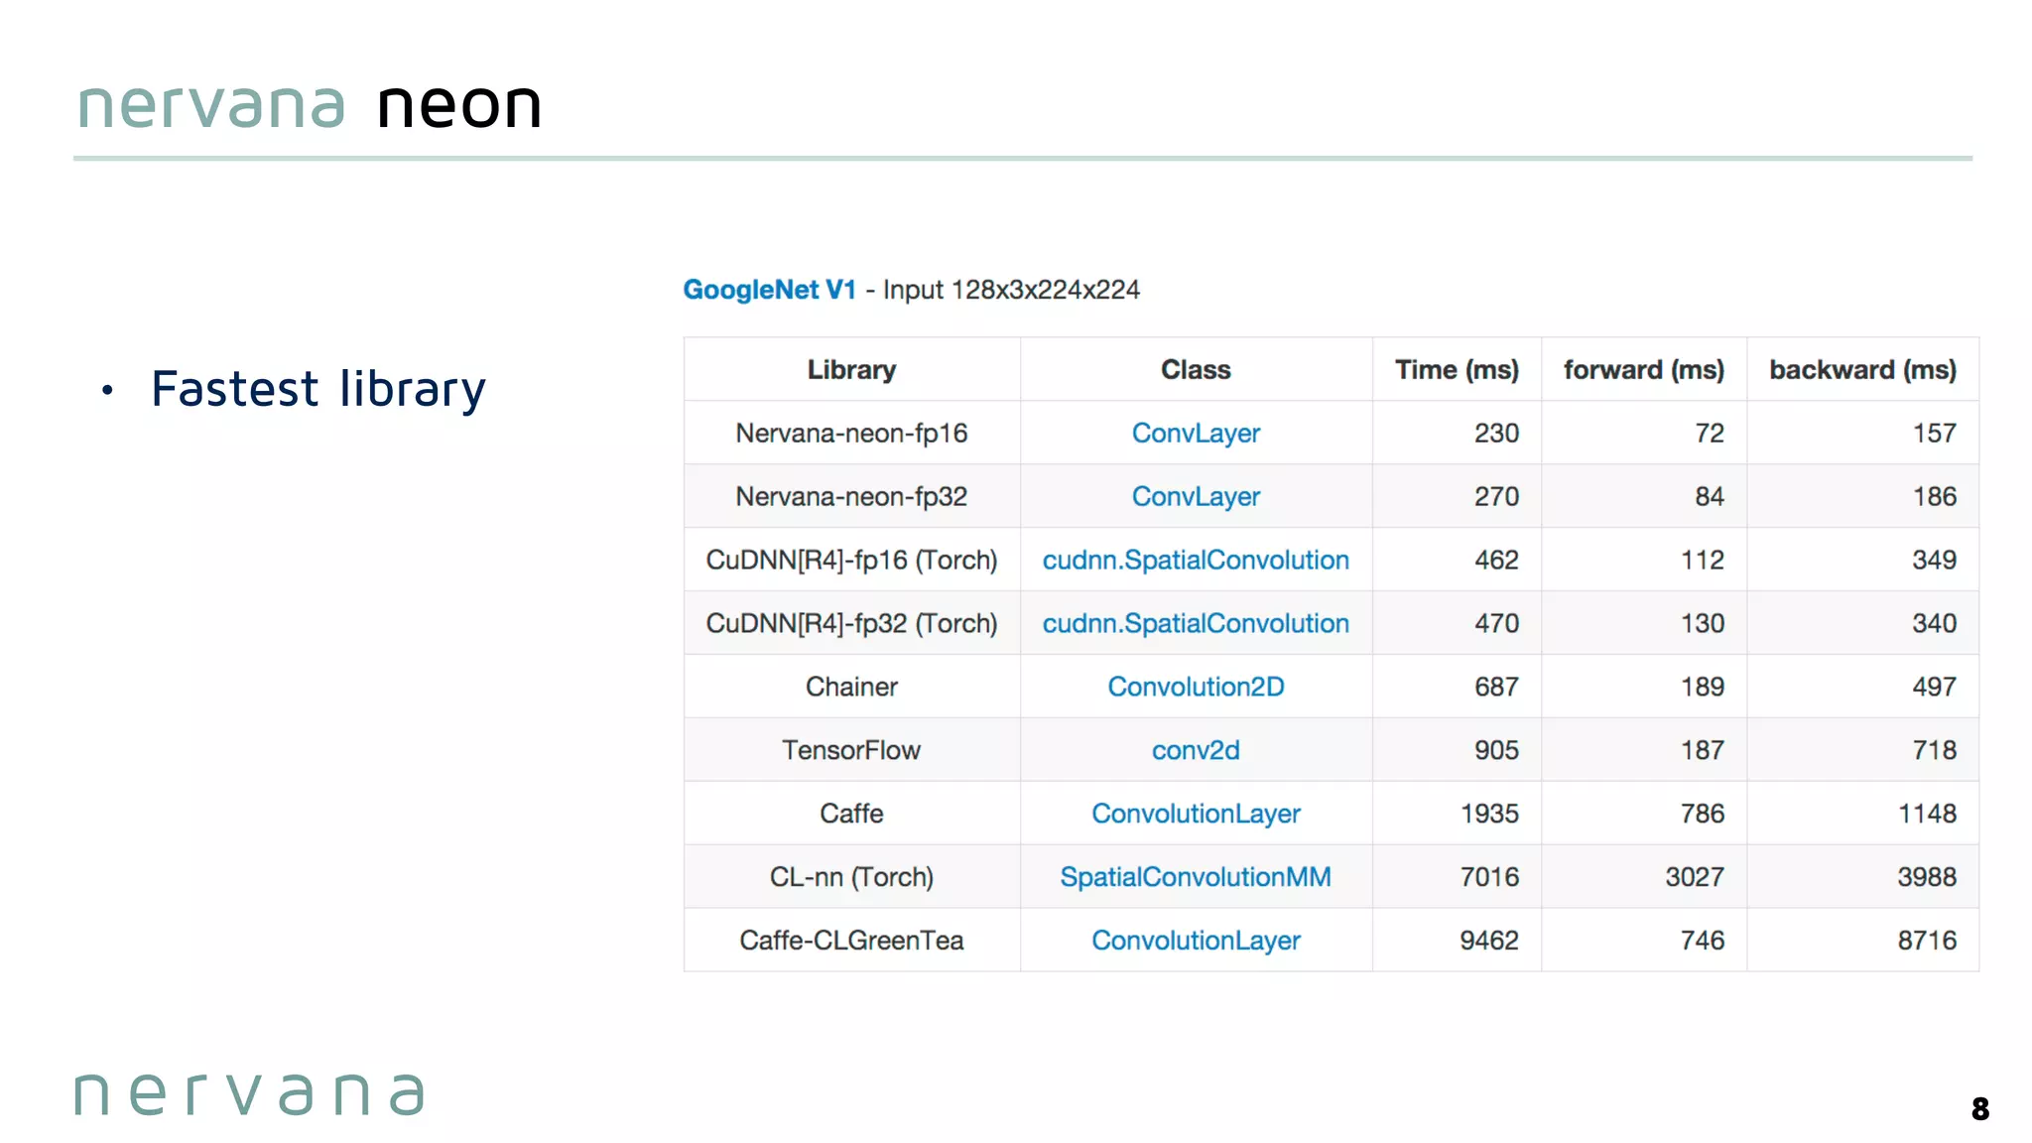Open the GoogleNet V1 link
2032x1143 pixels.
point(769,290)
